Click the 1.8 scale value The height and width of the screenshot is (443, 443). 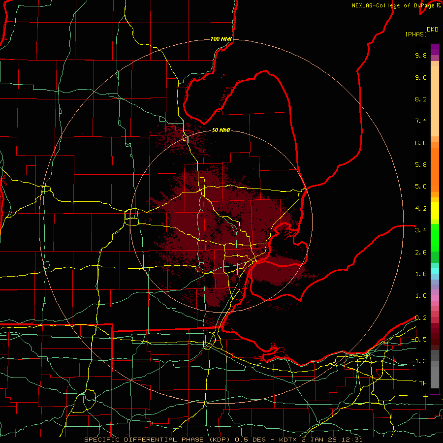[x=421, y=274]
